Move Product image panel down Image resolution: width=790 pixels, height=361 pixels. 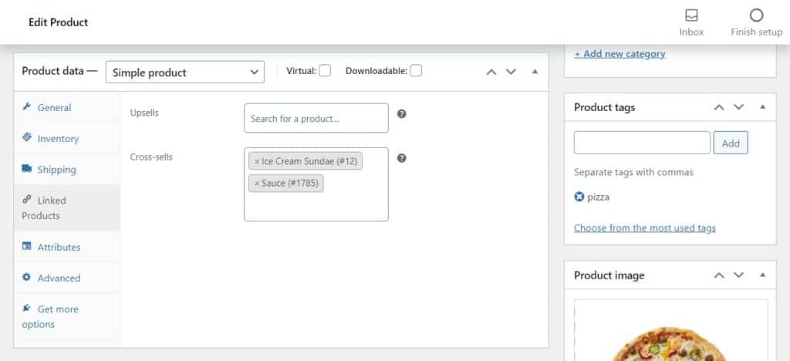point(739,275)
